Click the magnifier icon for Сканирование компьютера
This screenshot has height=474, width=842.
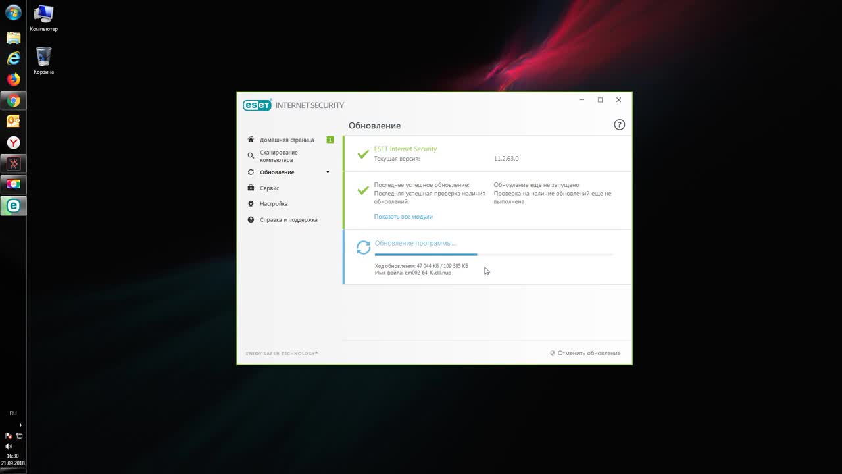coord(251,156)
